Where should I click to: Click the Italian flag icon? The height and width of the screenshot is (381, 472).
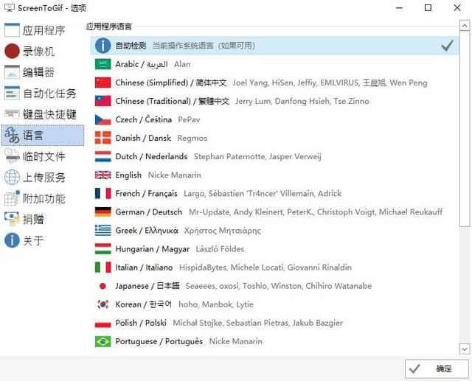103,267
